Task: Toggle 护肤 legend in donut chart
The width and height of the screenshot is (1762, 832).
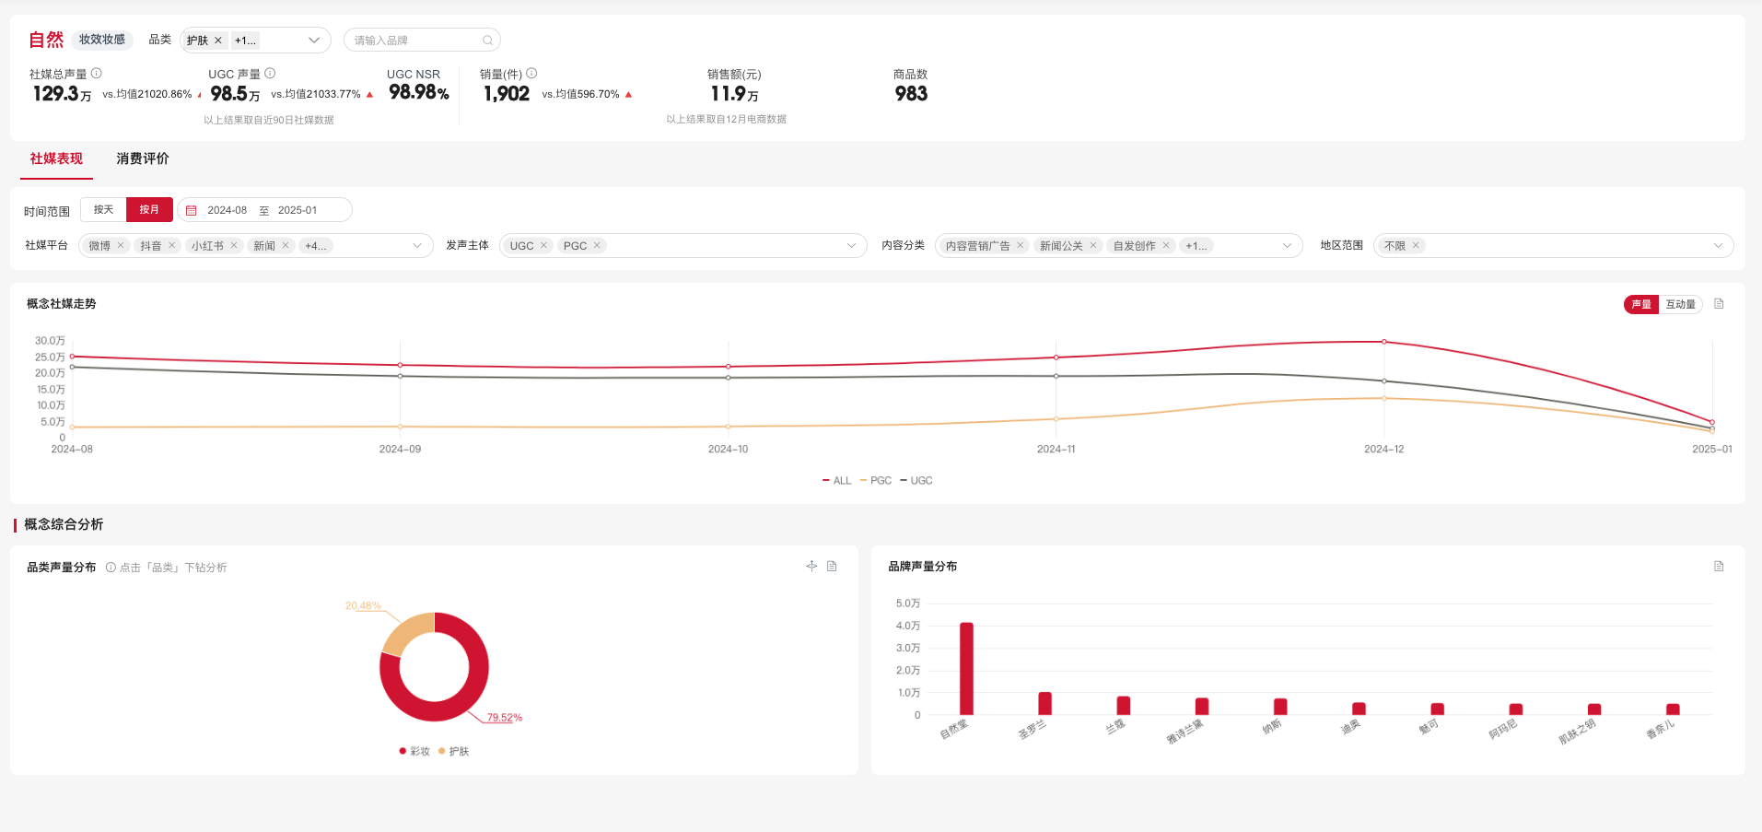Action: (x=454, y=752)
